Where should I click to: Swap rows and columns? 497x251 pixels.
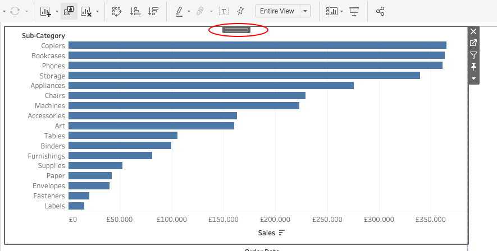(117, 11)
